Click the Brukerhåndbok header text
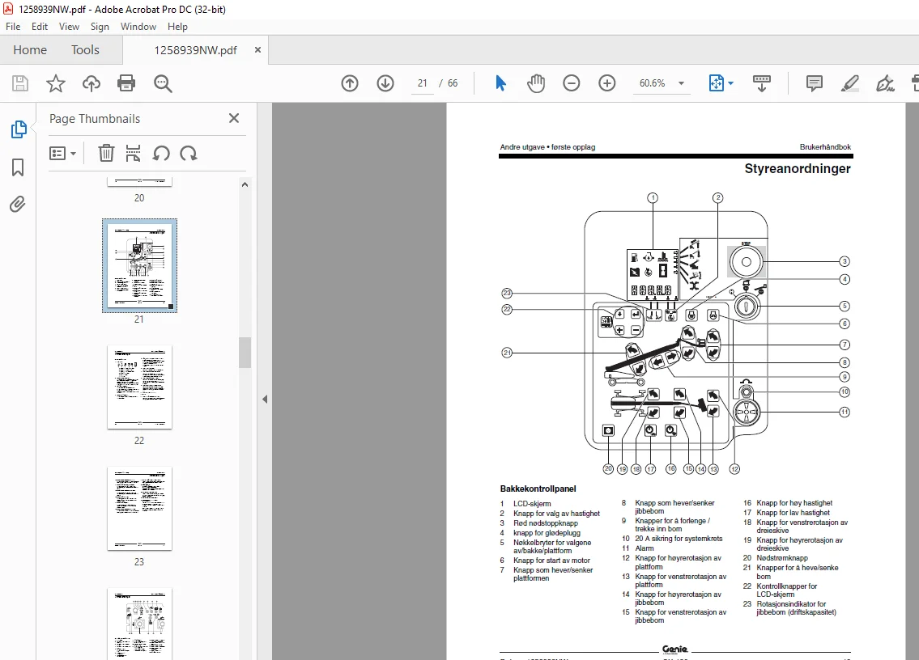This screenshot has width=919, height=660. pyautogui.click(x=825, y=147)
